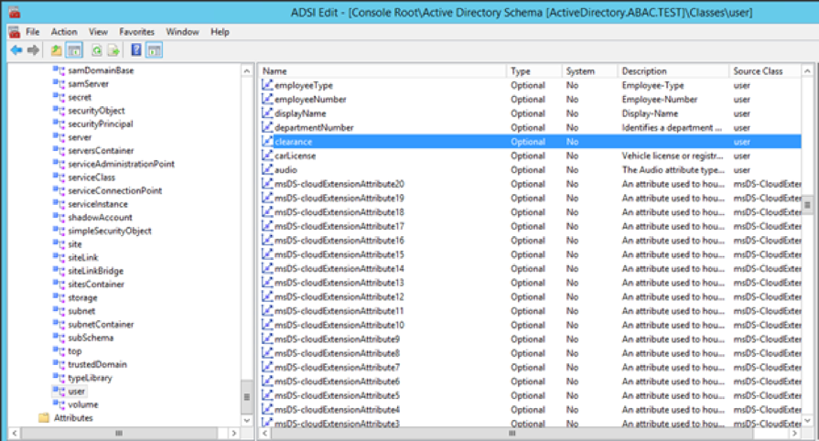819x441 pixels.
Task: Click tree pane scroll right arrow
Action: pyautogui.click(x=234, y=433)
